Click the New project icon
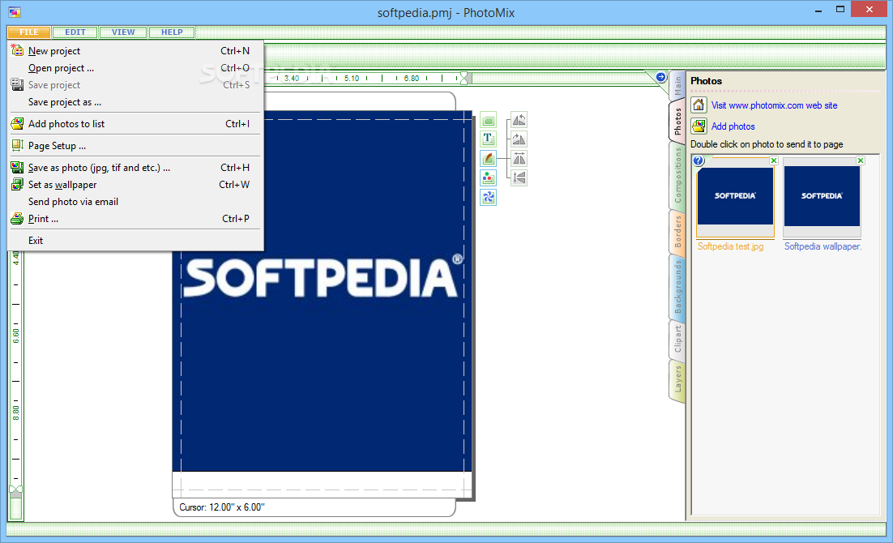 [17, 50]
